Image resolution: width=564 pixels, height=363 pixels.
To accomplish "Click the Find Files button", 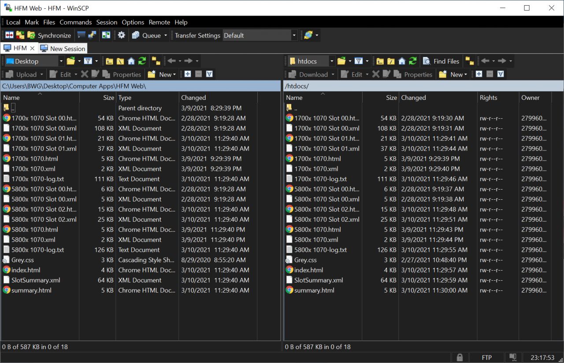I will (x=441, y=61).
